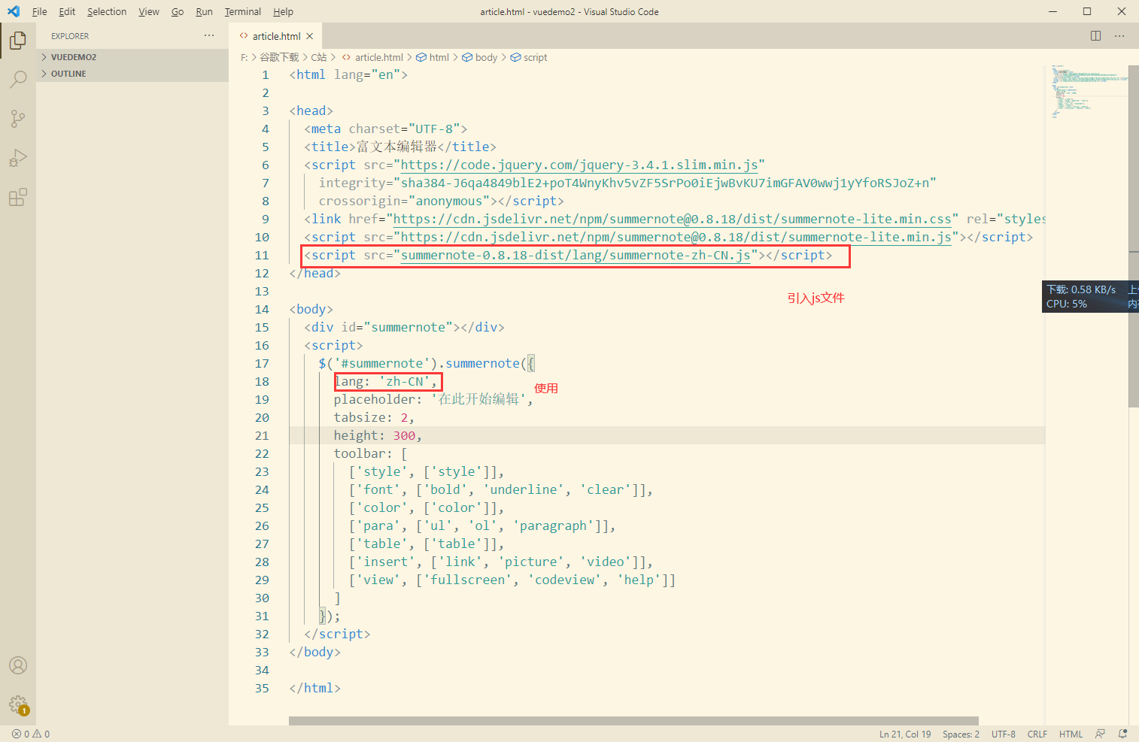Click the meta charset UTF-8 line
Screen dimensions: 1139x742
click(x=385, y=129)
